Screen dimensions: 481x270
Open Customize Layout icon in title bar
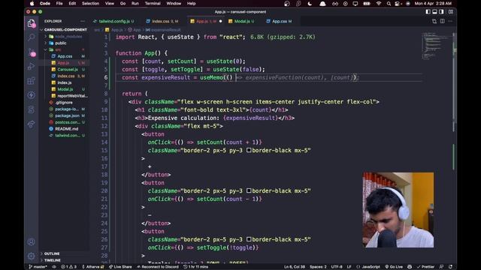tap(451, 12)
